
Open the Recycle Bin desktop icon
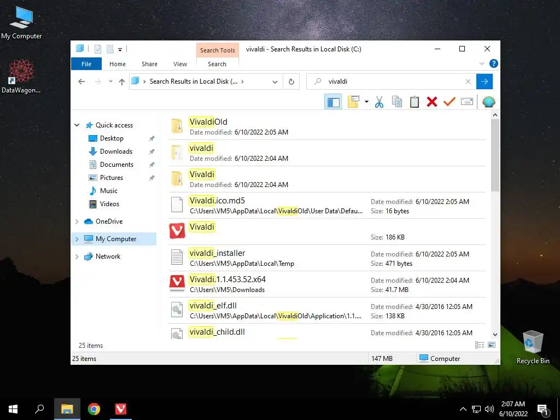coord(533,347)
